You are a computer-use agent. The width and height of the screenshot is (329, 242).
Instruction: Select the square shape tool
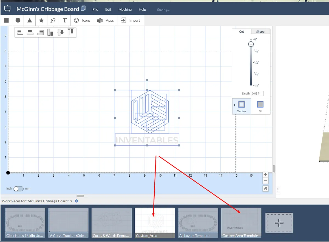6,20
